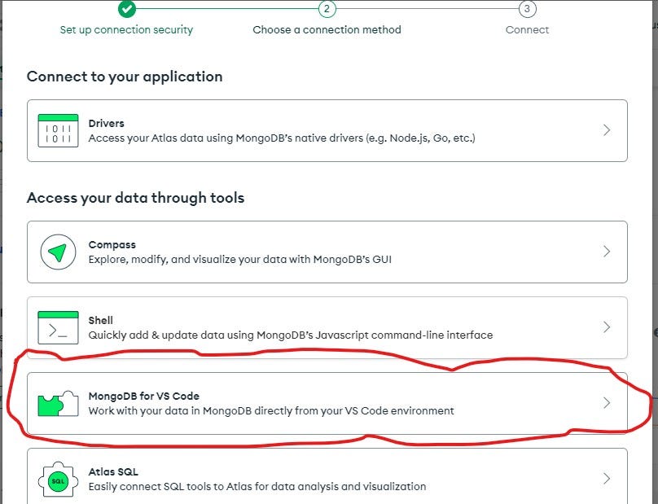The image size is (658, 504).
Task: Click the Atlas SQL puzzle badge icon
Action: coord(58,481)
